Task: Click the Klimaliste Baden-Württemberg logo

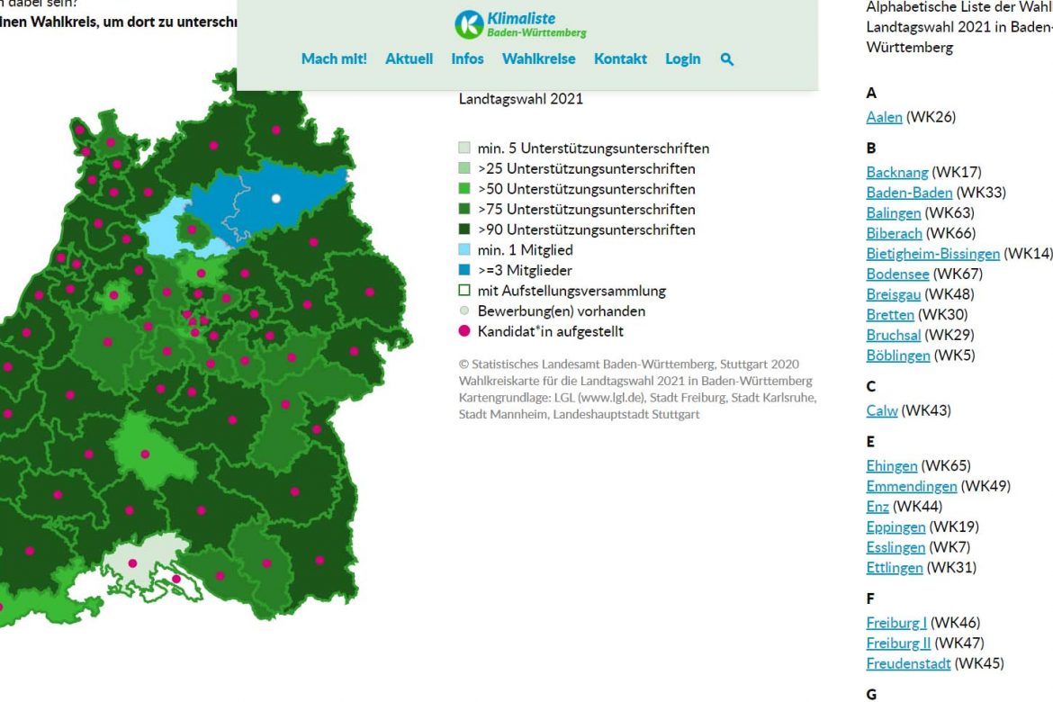Action: point(520,24)
